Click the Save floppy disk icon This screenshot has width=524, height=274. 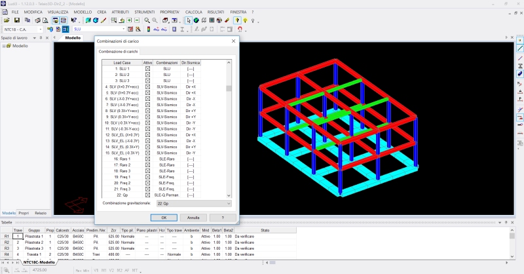(x=16, y=20)
